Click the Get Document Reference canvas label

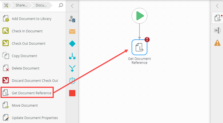click(x=139, y=61)
